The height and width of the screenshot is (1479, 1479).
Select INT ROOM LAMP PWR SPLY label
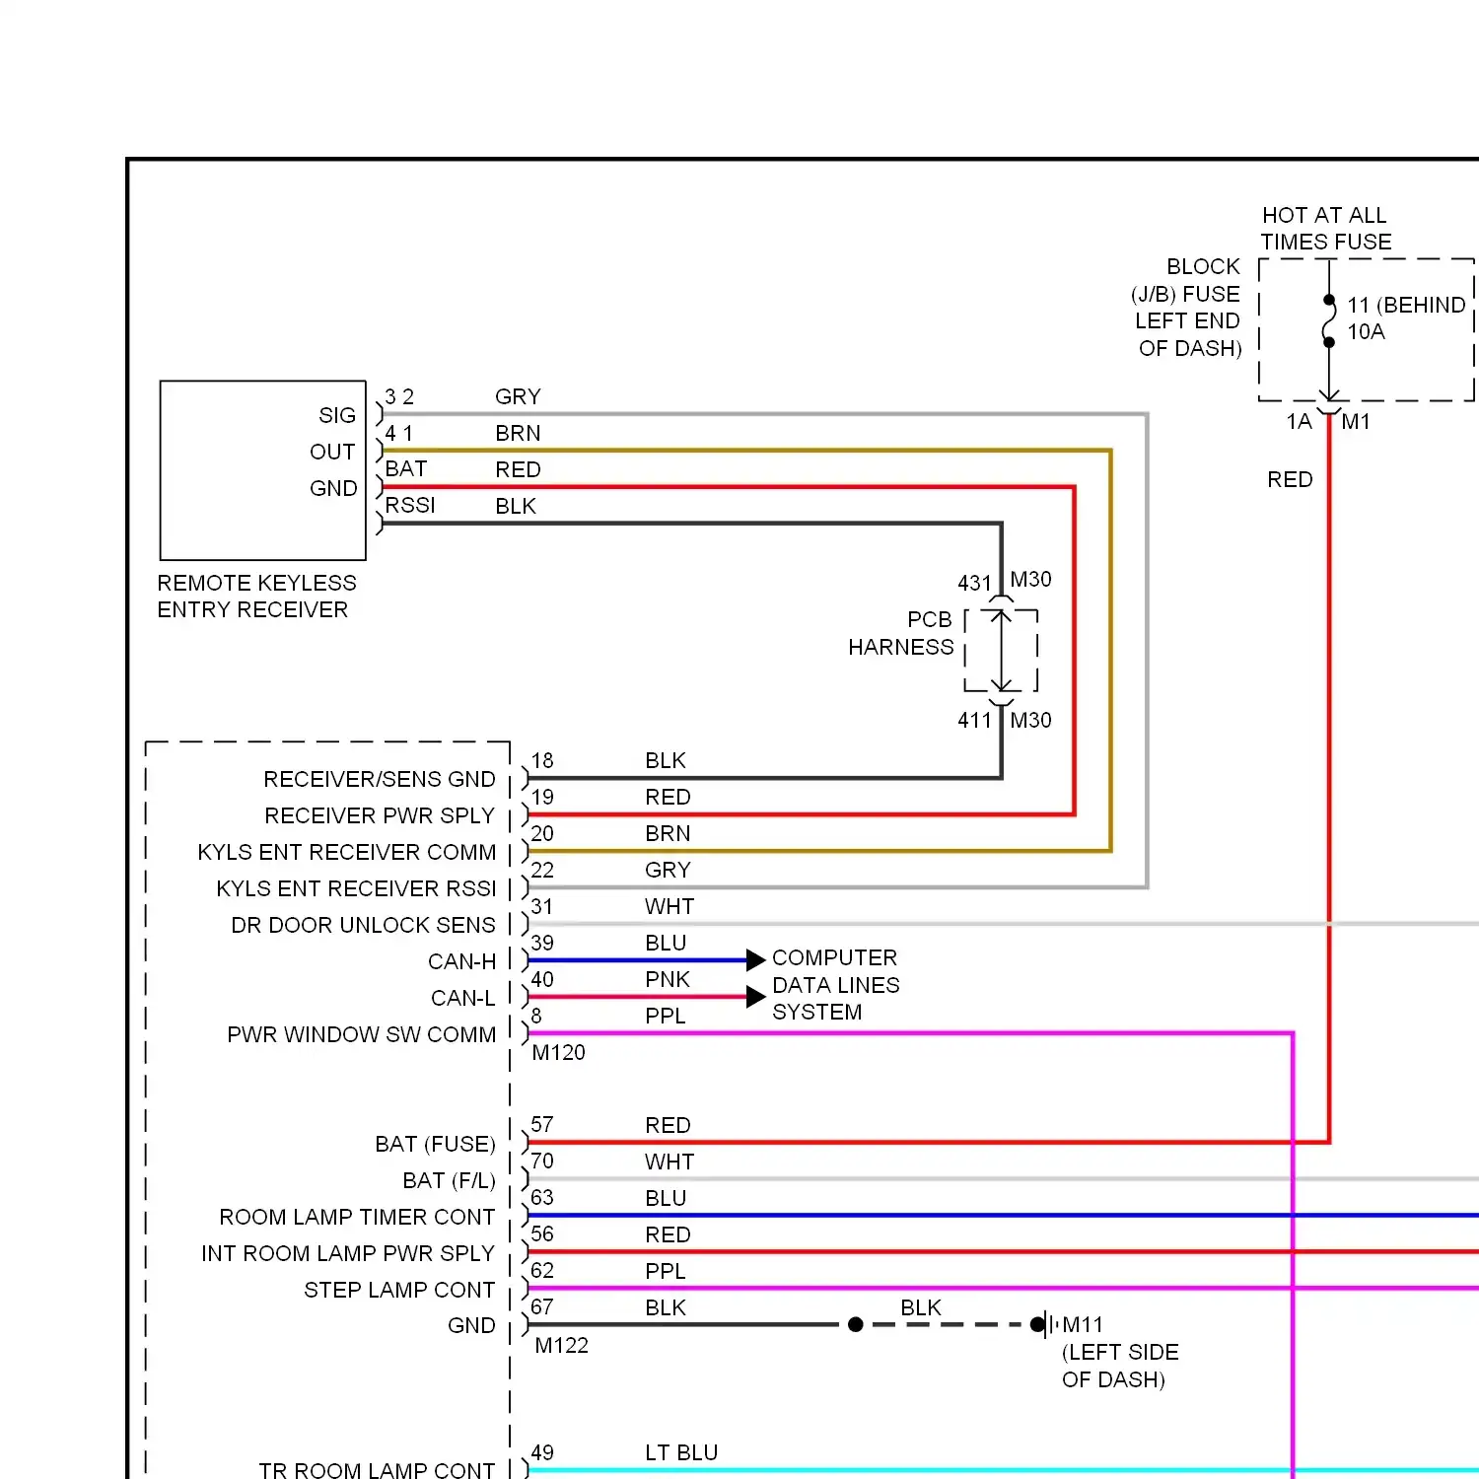point(348,1253)
